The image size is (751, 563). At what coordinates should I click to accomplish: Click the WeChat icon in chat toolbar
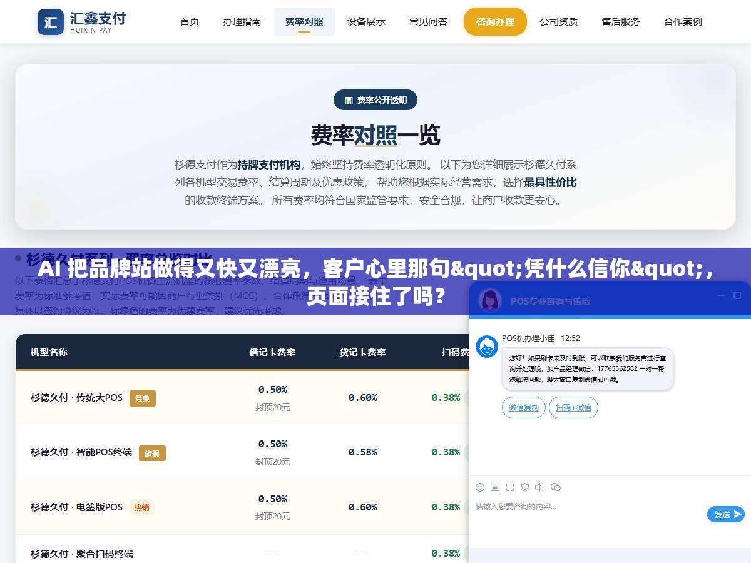coord(555,487)
